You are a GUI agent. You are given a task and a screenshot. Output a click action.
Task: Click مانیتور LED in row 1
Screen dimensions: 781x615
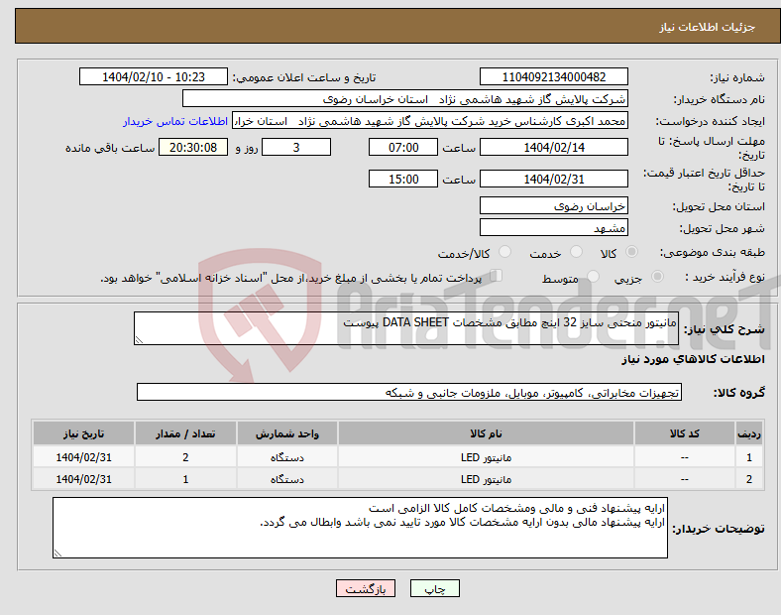tap(486, 457)
